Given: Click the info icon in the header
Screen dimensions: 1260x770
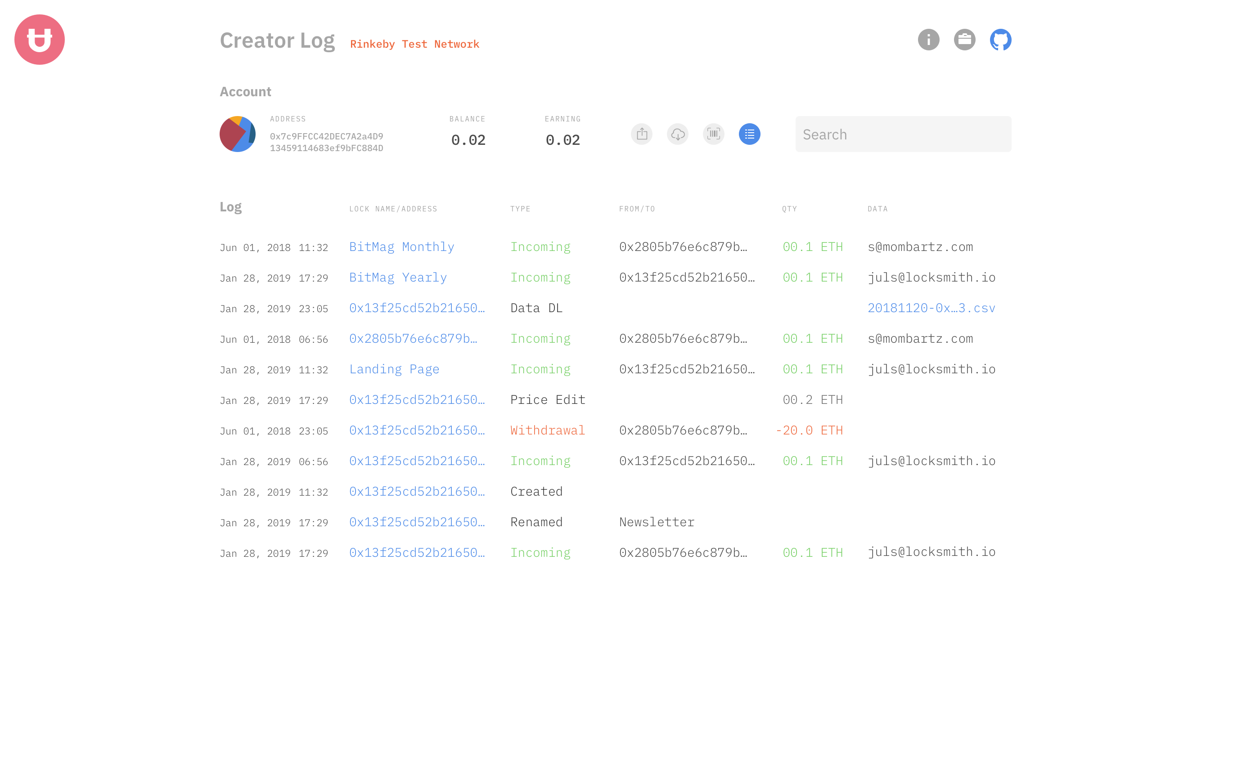Looking at the screenshot, I should click(x=929, y=39).
